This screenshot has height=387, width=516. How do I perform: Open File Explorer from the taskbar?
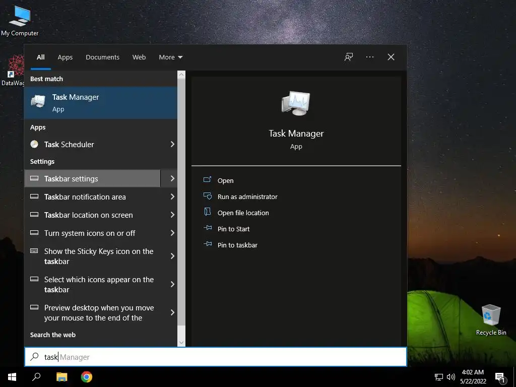point(61,377)
